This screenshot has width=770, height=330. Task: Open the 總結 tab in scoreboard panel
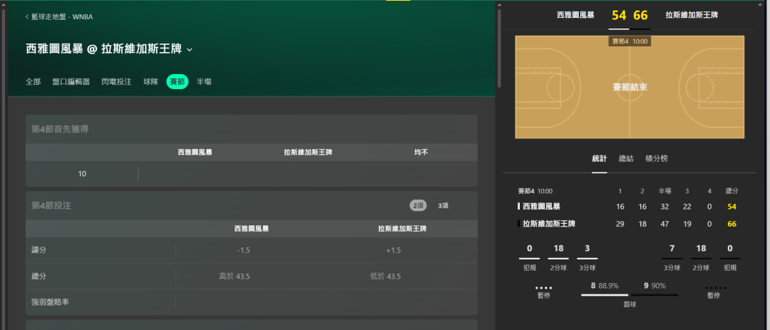[626, 159]
